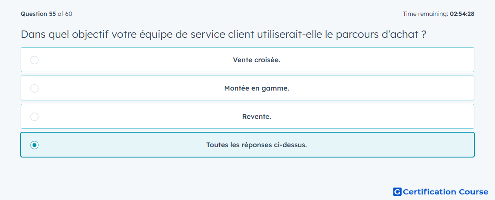Click the Toutes les réponses ci-dessus label

tap(257, 145)
